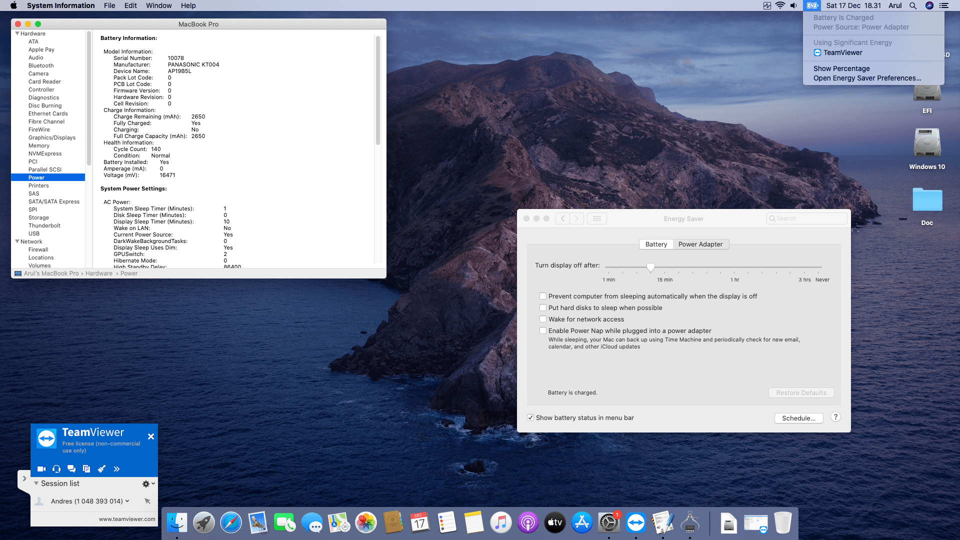Screen dimensions: 960x540
Task: Open the TeamViewer chat bubbles icon
Action: pos(71,469)
